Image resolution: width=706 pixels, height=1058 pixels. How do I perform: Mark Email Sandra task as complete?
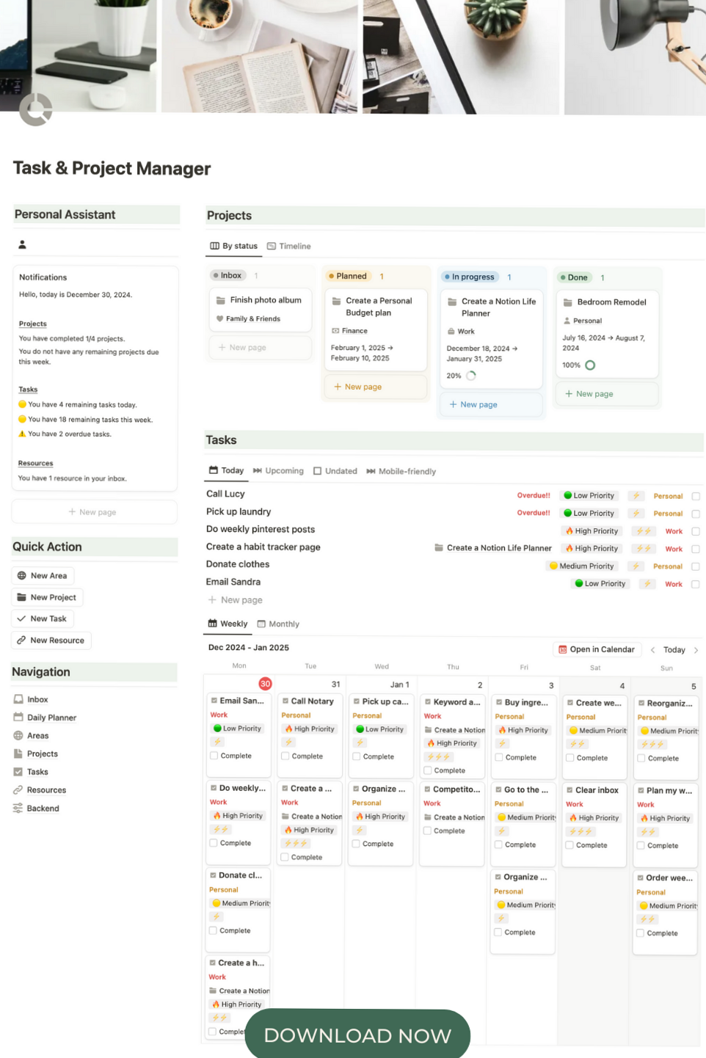coord(695,583)
